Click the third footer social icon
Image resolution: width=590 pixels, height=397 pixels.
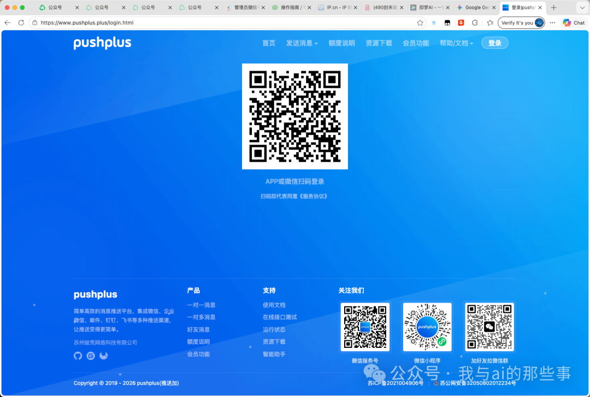pos(103,355)
